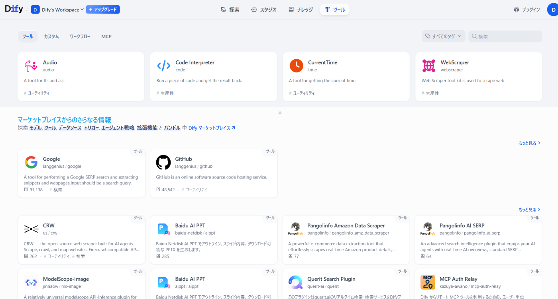
Task: Select the Pangolinfo Amazon Data Scraper icon
Action: [x=295, y=229]
